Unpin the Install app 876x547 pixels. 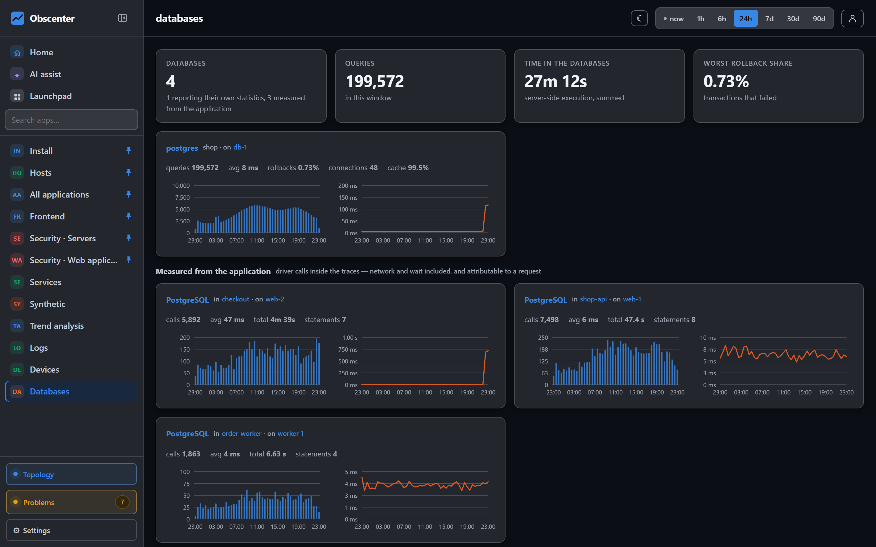128,150
